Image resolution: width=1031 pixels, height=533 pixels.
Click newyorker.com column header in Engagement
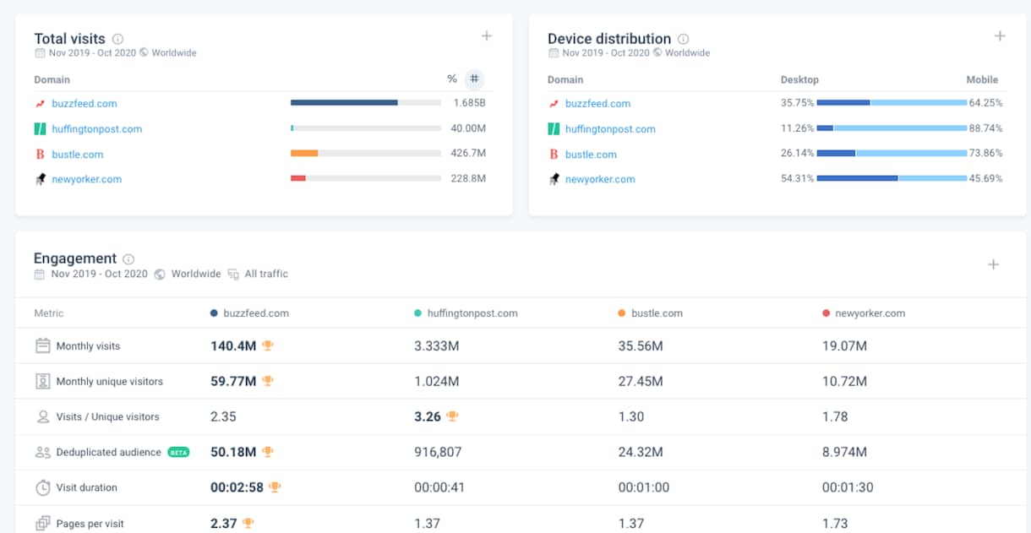point(864,313)
